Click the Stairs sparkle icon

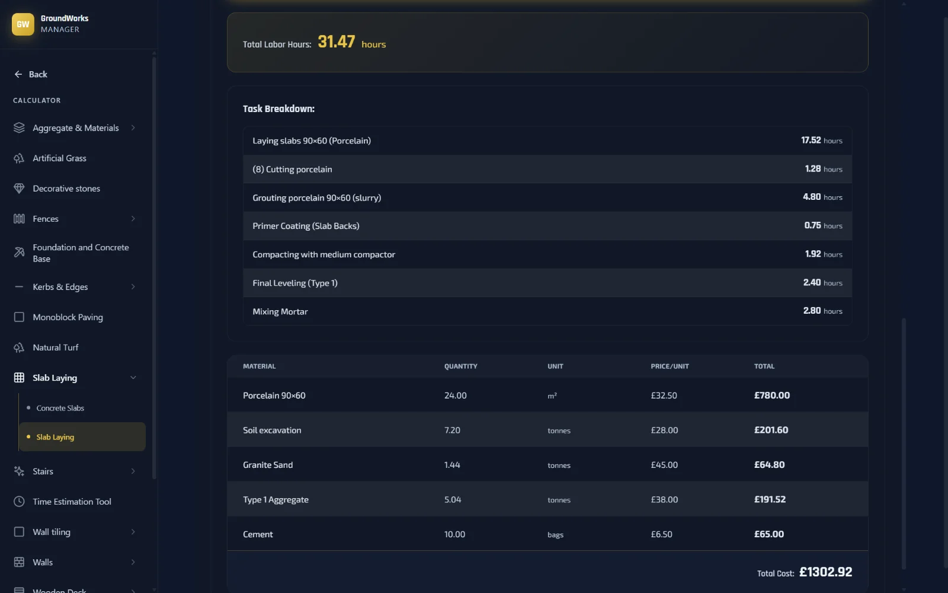coord(19,471)
